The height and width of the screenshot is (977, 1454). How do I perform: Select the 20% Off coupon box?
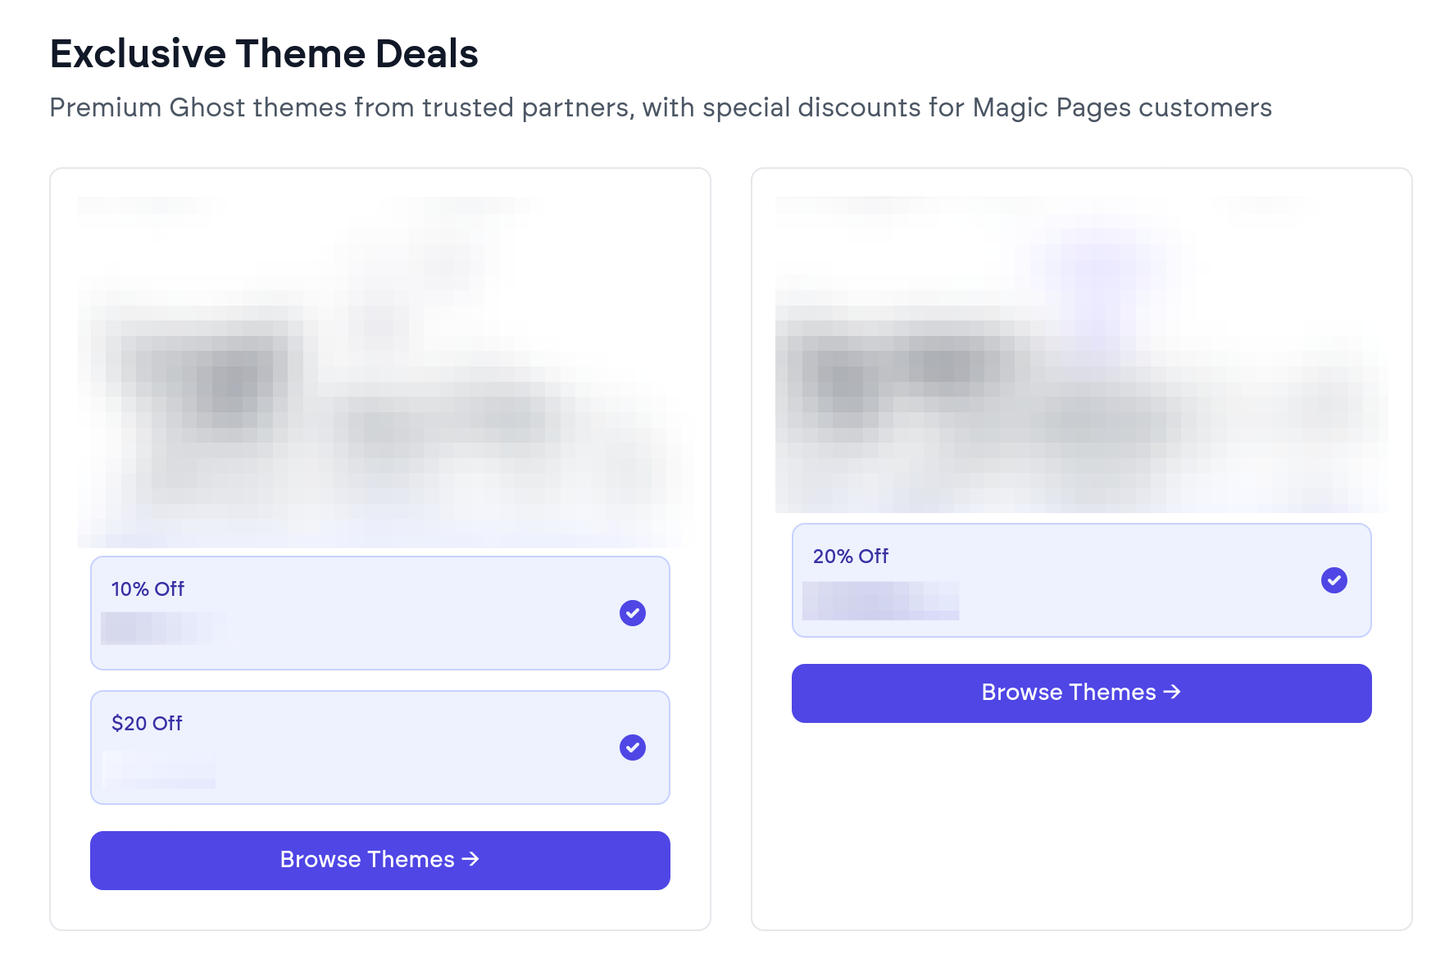pyautogui.click(x=1081, y=580)
